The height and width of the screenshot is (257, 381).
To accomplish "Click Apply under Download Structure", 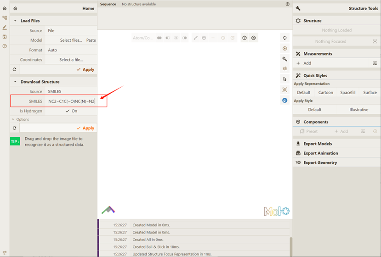I will point(85,128).
